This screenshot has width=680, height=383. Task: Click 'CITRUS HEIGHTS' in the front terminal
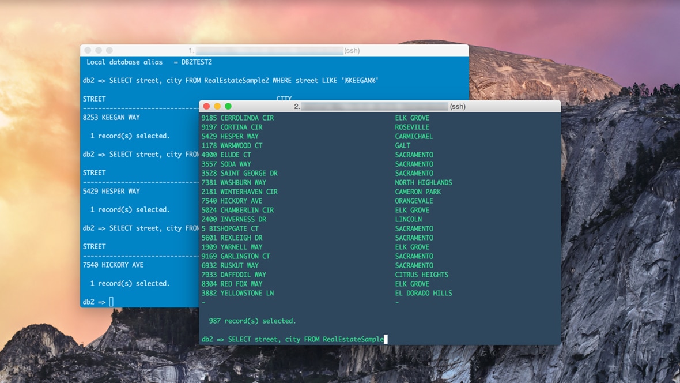click(421, 275)
